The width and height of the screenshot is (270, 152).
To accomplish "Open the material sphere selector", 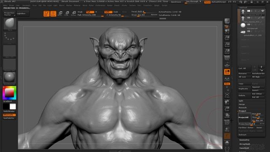I will click(x=9, y=78).
